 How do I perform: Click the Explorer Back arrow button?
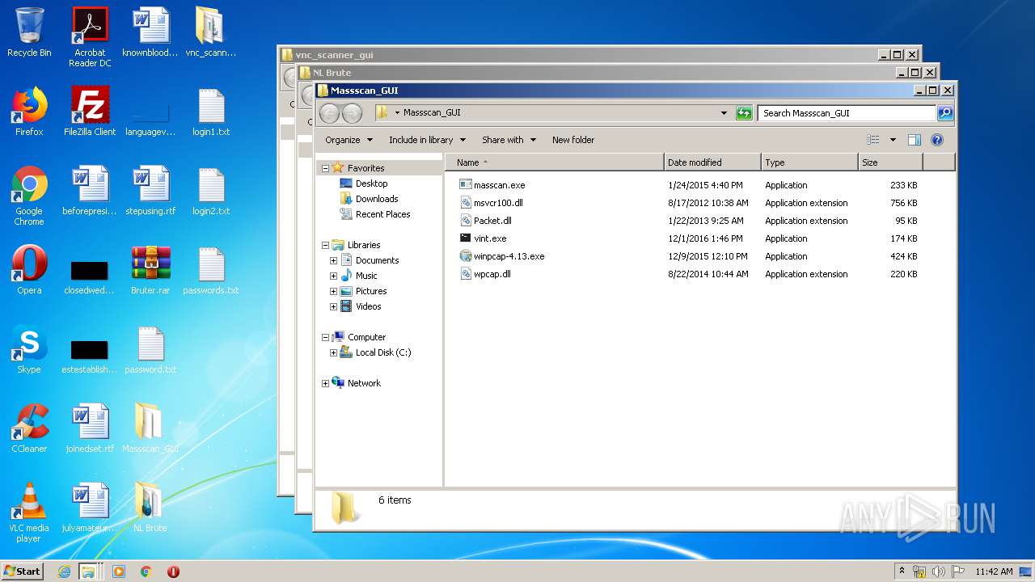(329, 113)
